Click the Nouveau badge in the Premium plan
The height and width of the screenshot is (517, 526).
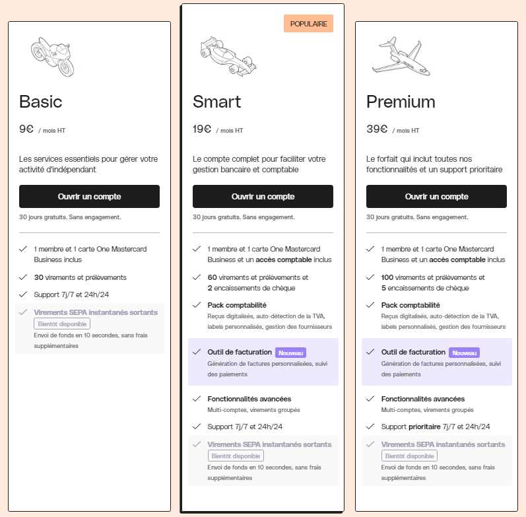click(x=464, y=353)
